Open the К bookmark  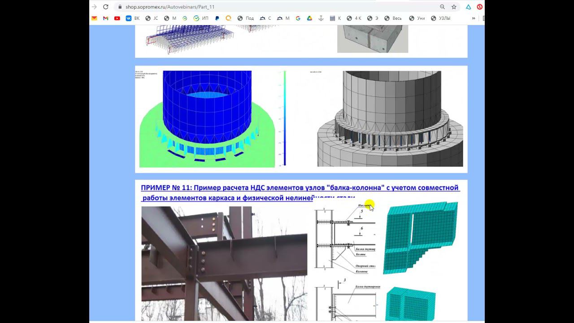point(335,18)
